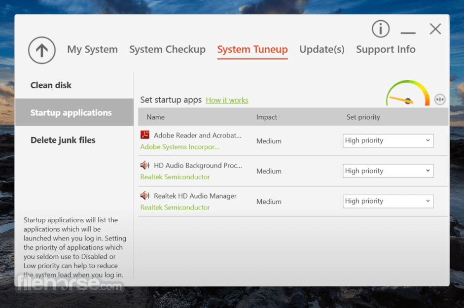Close the application window

pos(435,29)
